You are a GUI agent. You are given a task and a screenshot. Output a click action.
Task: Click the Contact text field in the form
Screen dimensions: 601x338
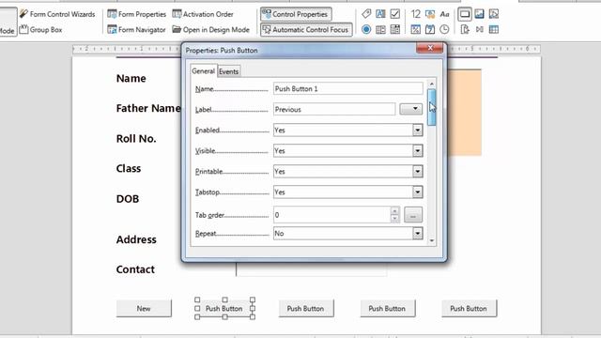tap(311, 269)
